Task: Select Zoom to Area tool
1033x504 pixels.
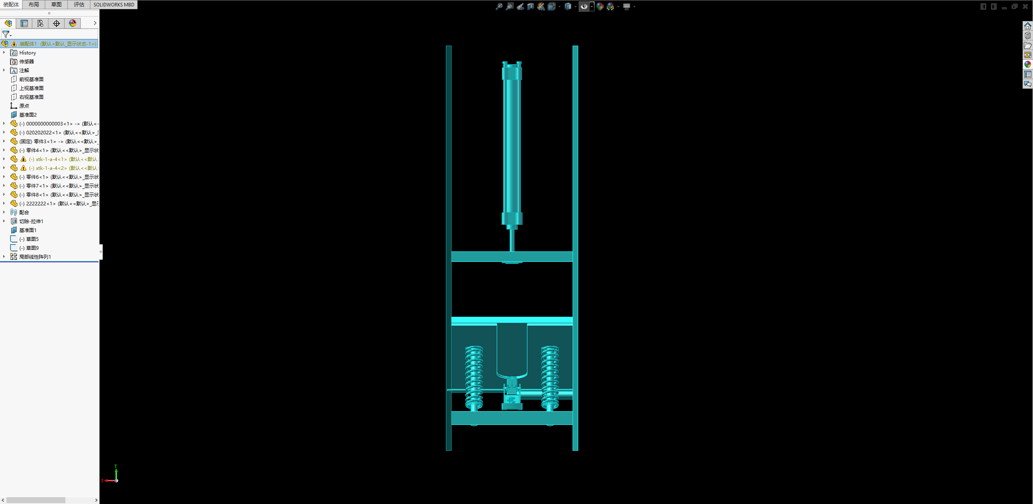Action: 510,6
